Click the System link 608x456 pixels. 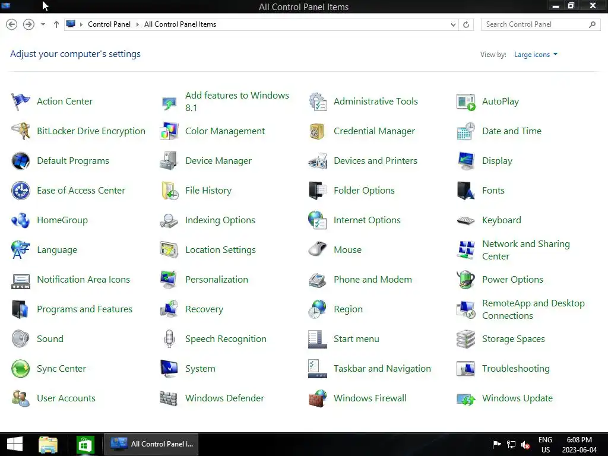tap(200, 369)
